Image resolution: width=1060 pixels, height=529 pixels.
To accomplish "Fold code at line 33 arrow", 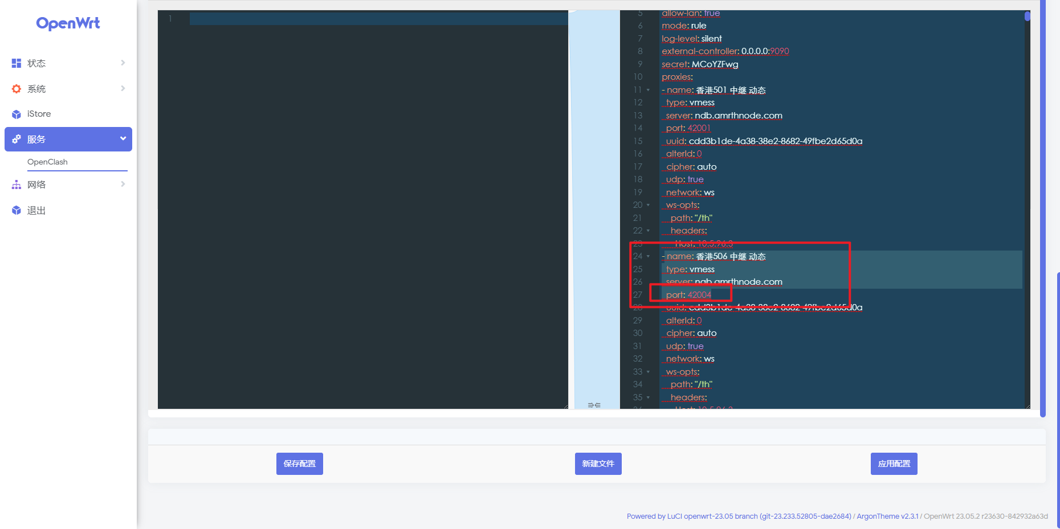I will point(648,372).
